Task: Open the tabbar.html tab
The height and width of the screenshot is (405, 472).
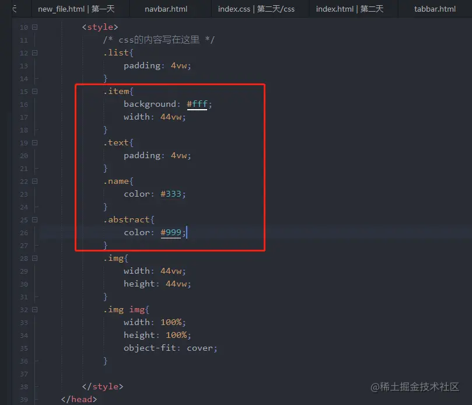Action: point(435,9)
